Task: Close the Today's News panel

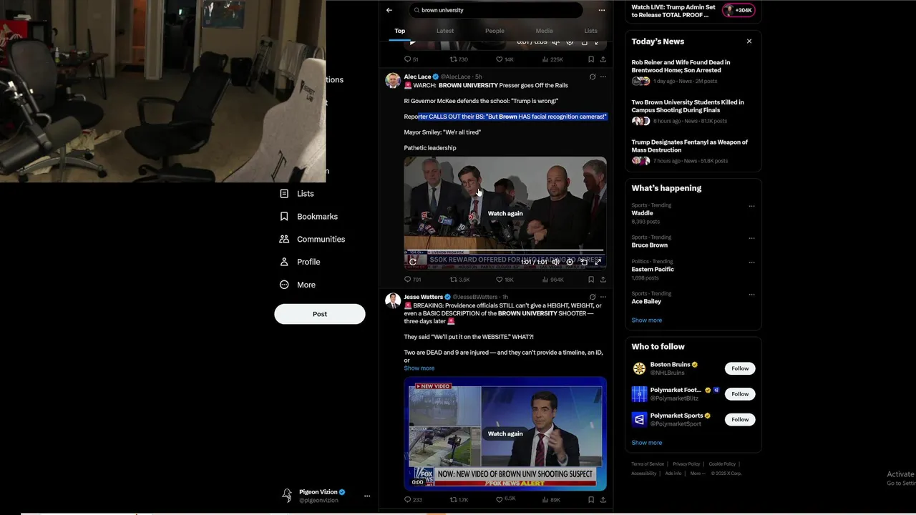Action: coord(749,41)
